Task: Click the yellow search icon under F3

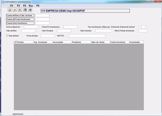Action: pos(15,10)
